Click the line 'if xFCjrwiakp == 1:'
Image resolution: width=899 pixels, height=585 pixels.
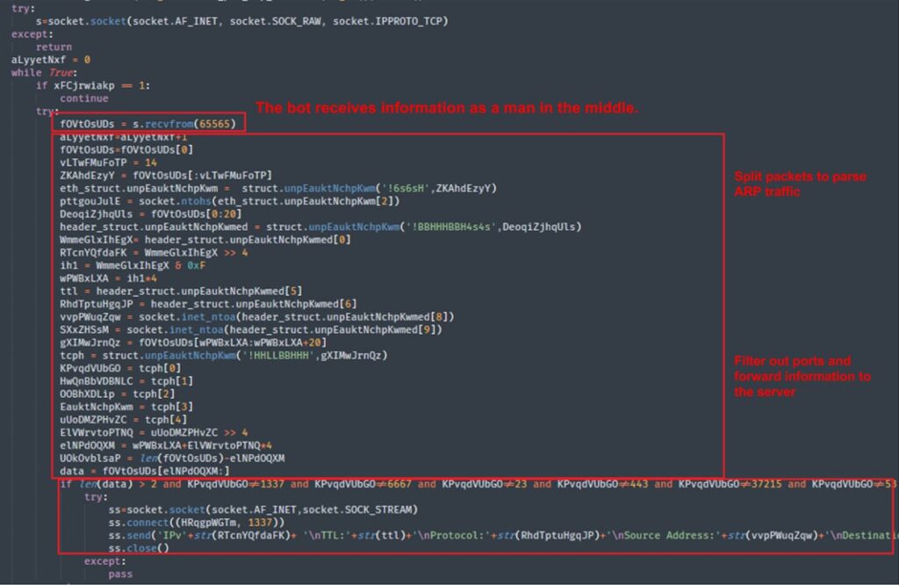(93, 85)
